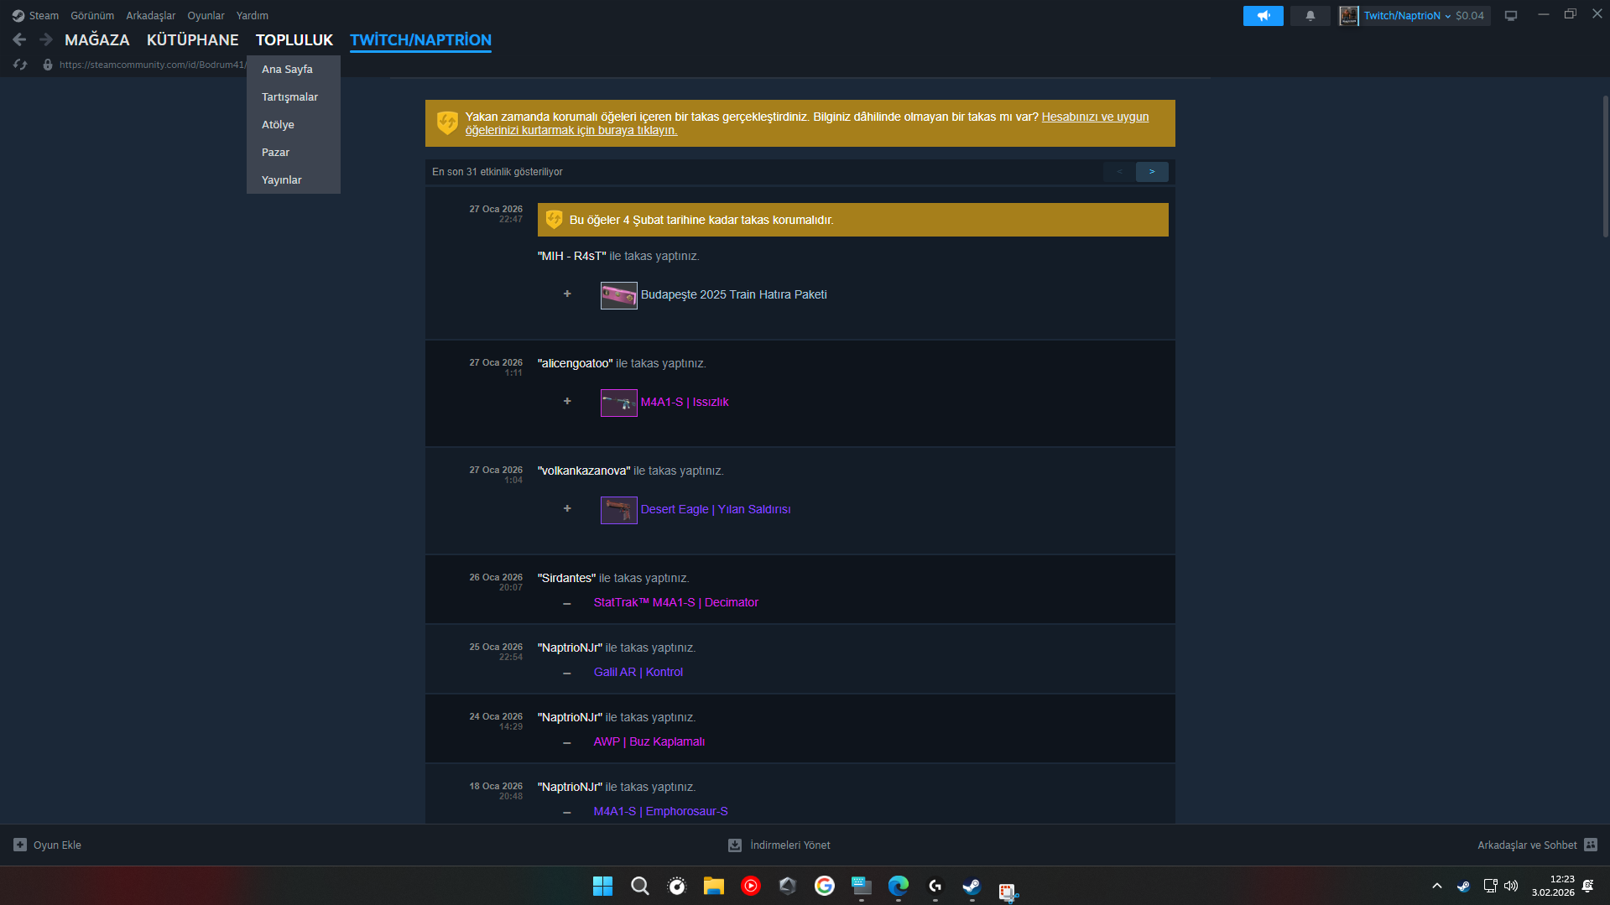Click the Budapeşte souvenir package thumbnail
The image size is (1610, 905).
pos(619,295)
